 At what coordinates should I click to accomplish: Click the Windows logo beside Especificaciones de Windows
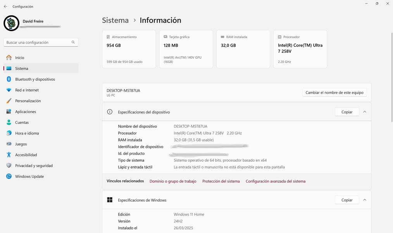[110, 200]
